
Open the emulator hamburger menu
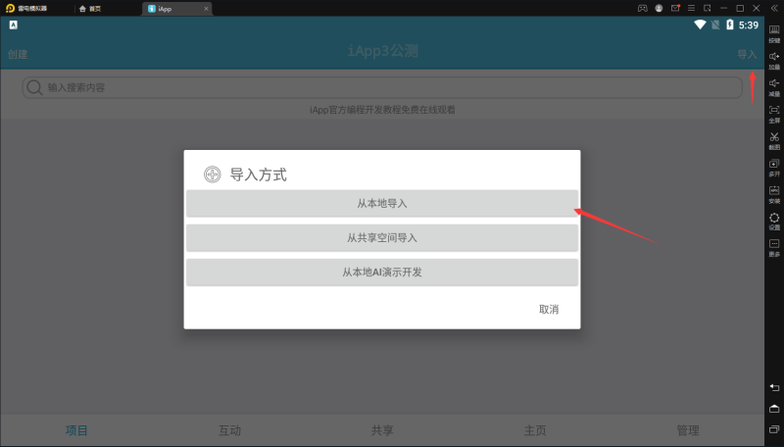(692, 8)
